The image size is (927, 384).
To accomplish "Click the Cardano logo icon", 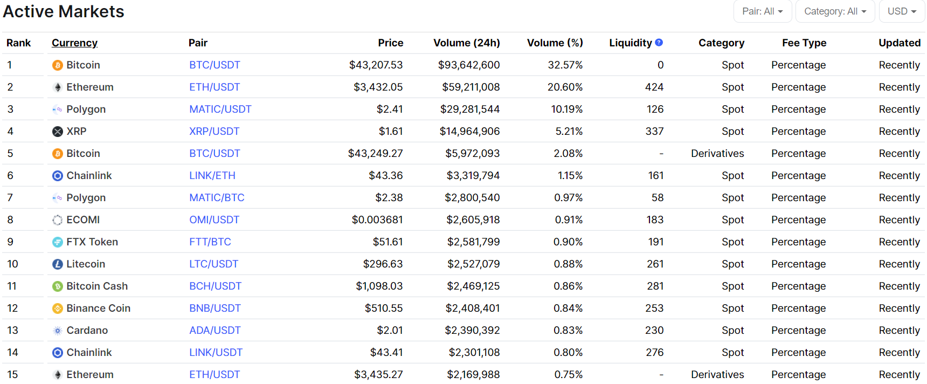I will coord(57,330).
